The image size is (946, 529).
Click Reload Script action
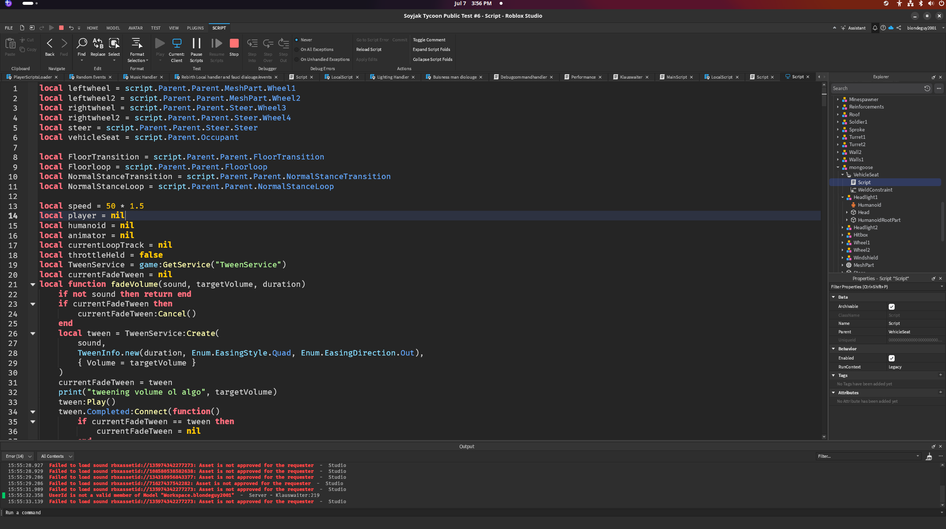coord(368,49)
